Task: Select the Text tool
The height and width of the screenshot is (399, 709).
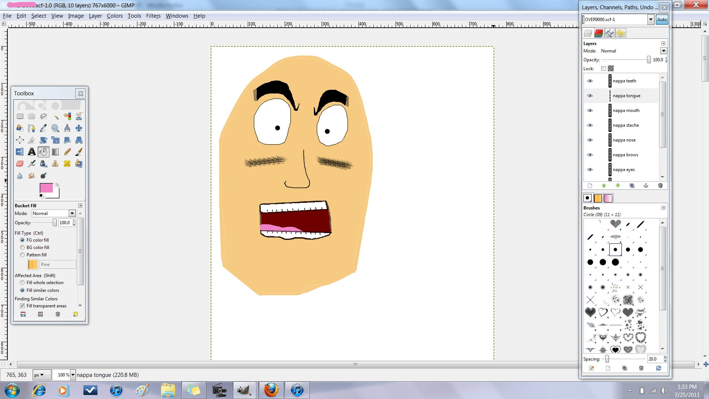Action: pyautogui.click(x=32, y=152)
